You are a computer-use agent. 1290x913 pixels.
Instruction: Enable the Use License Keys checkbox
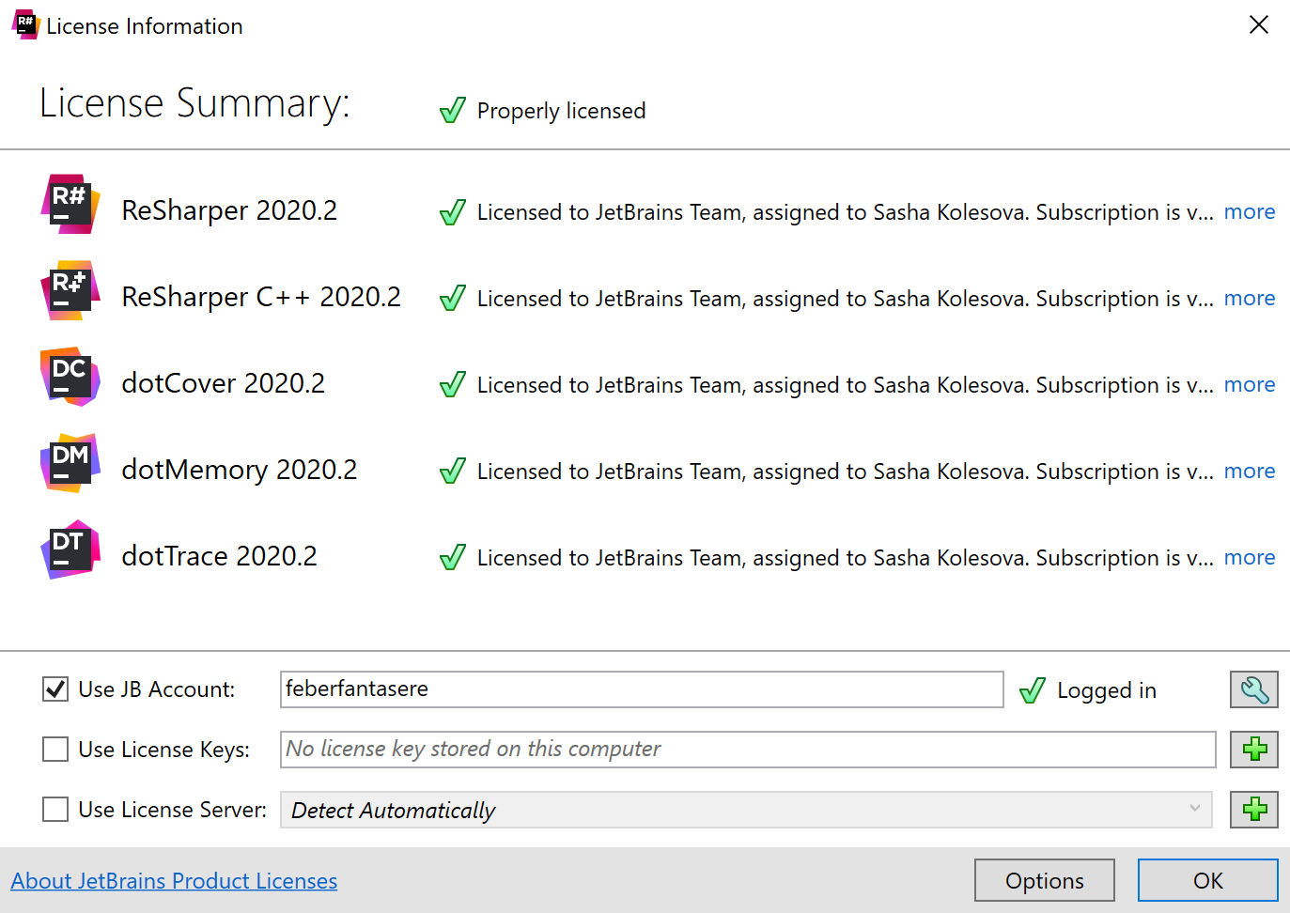pyautogui.click(x=55, y=750)
